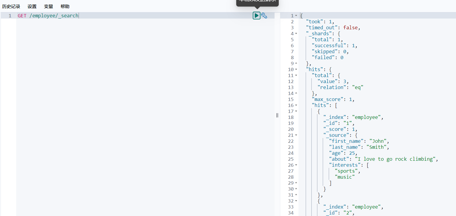Viewport: 456px width, 216px height.
Task: Click the pane splitter handle between editors
Action: [x=277, y=115]
